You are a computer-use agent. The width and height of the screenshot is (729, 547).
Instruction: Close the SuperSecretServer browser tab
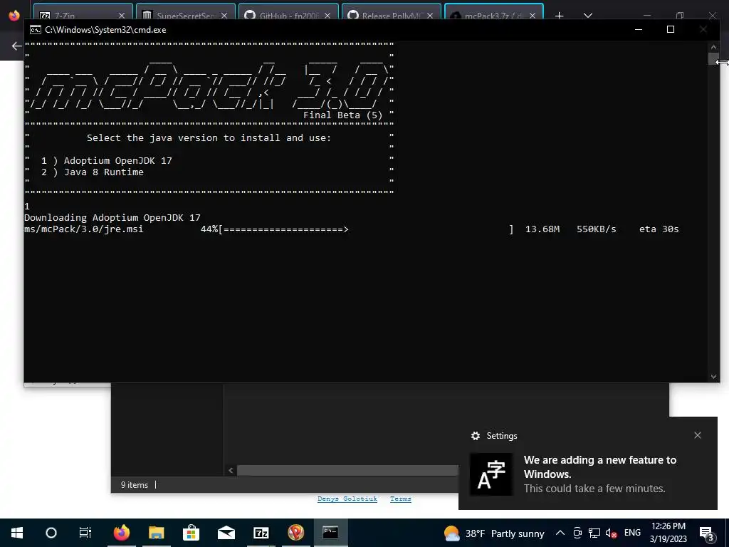[224, 16]
